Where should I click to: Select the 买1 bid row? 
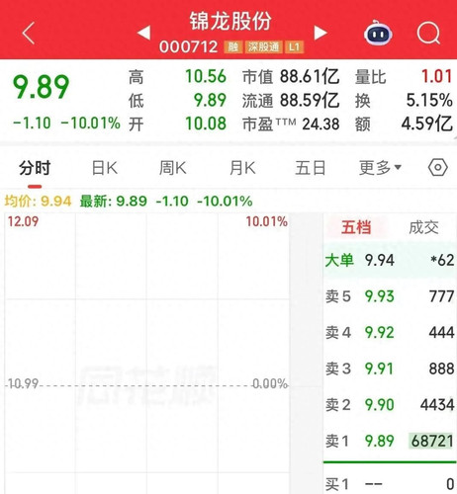390,484
